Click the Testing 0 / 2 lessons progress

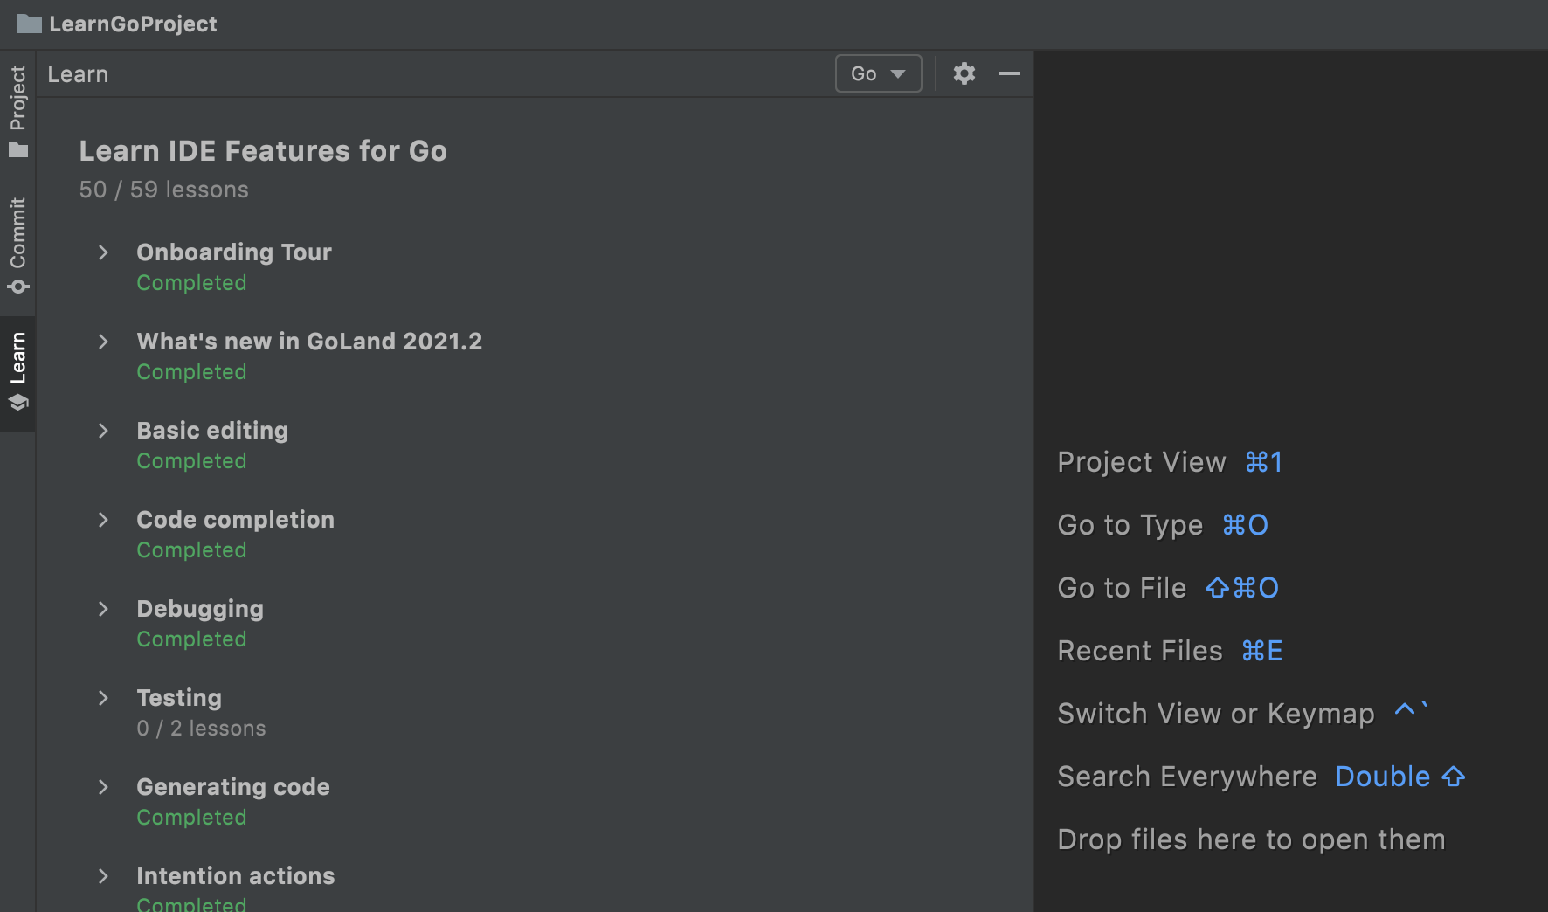201,729
